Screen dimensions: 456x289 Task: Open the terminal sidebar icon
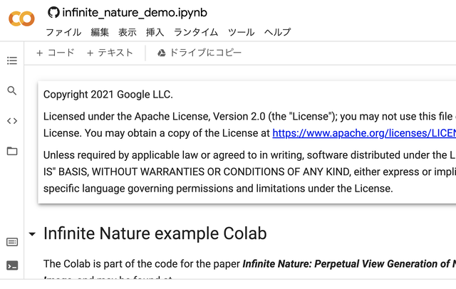pyautogui.click(x=12, y=266)
